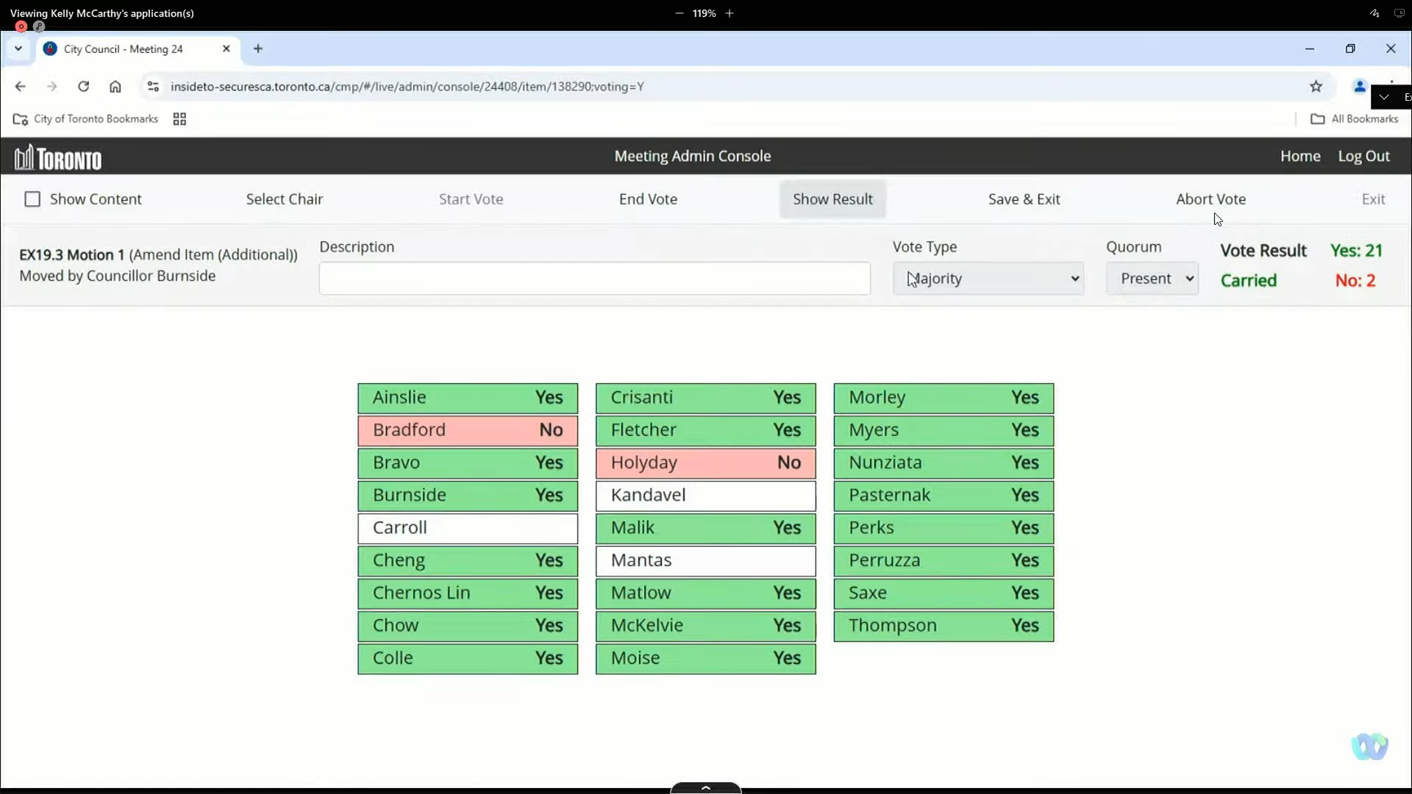Click Abort Vote
Screen dimensions: 1412x794
click(x=1210, y=199)
